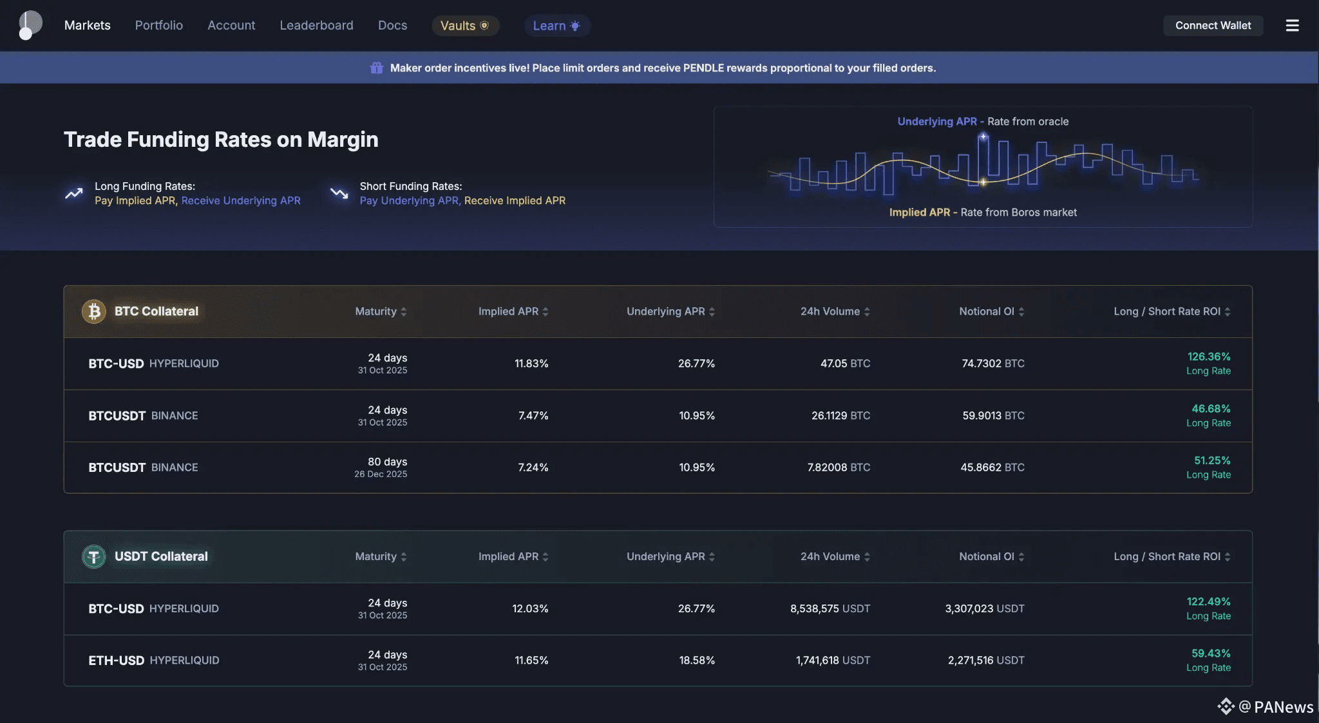Sort BTC table by Long / Short Rate ROI
The height and width of the screenshot is (723, 1319).
[1172, 312]
